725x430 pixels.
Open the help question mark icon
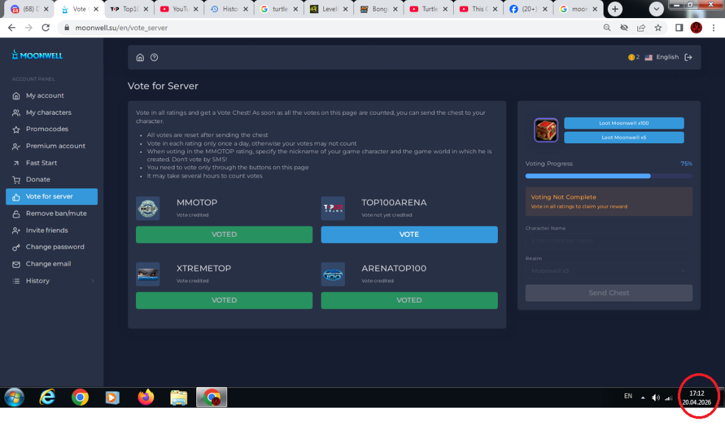(154, 57)
